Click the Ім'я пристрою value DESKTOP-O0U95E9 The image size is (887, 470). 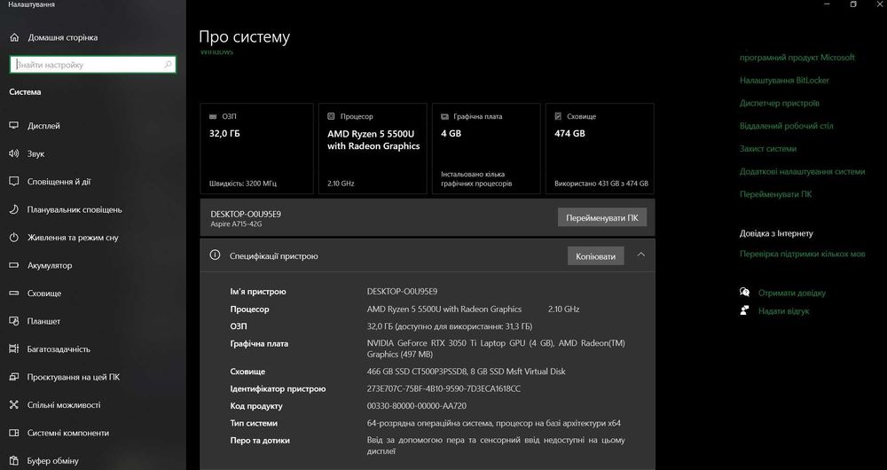coord(402,291)
